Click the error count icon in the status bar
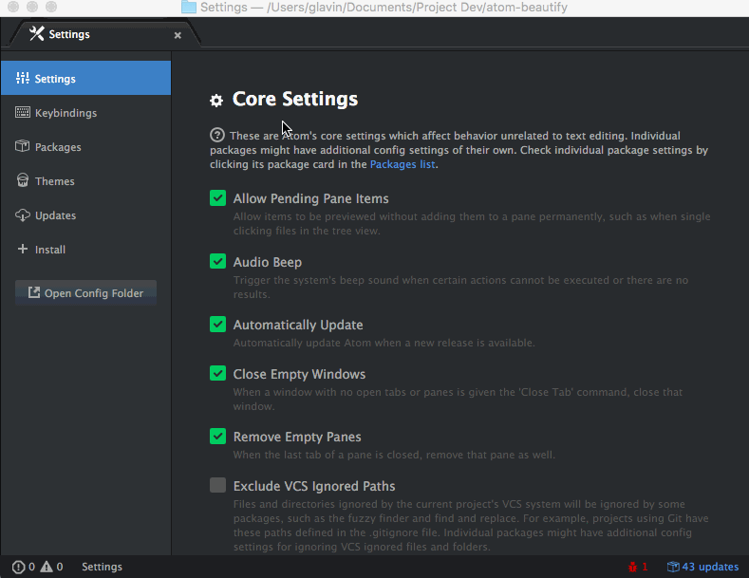Image resolution: width=749 pixels, height=578 pixels. tap(18, 567)
